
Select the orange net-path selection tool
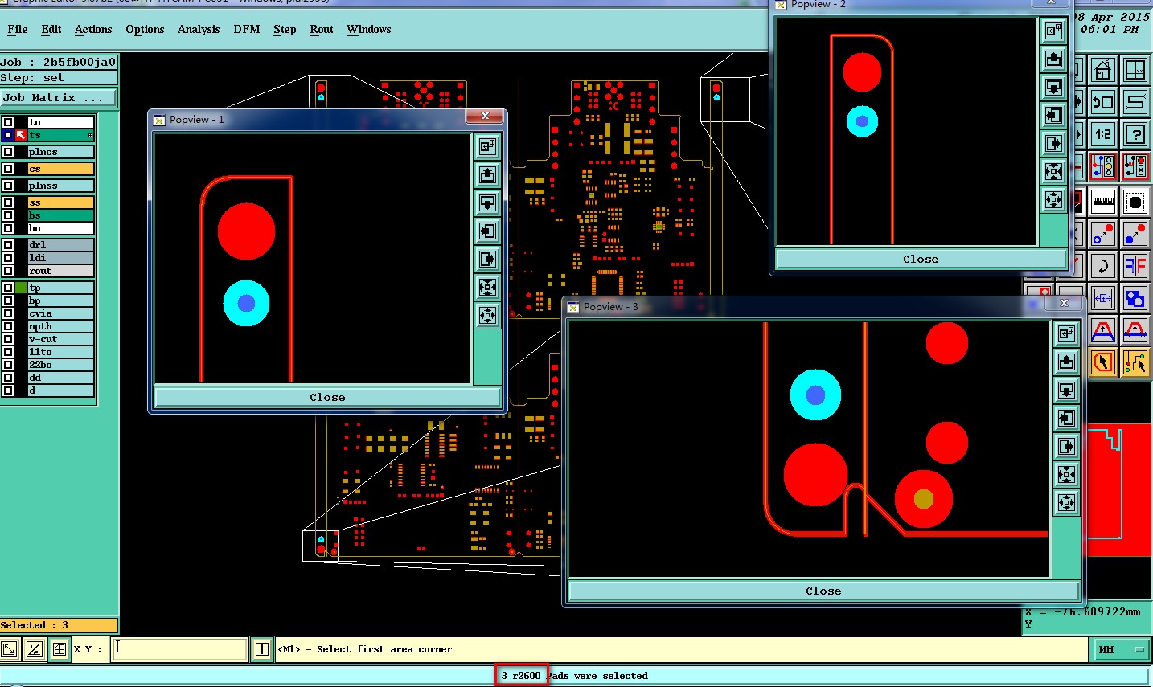click(1135, 362)
